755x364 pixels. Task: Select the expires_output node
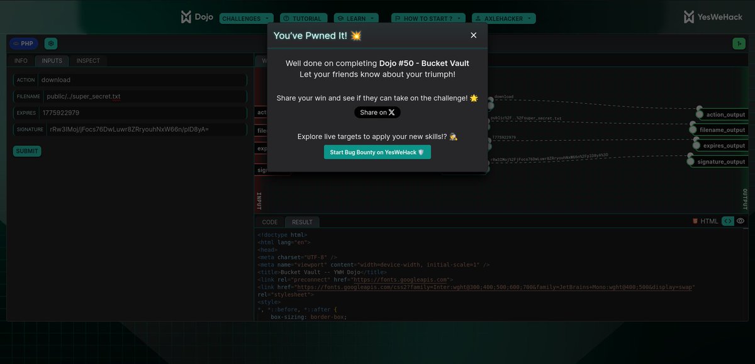tap(721, 145)
